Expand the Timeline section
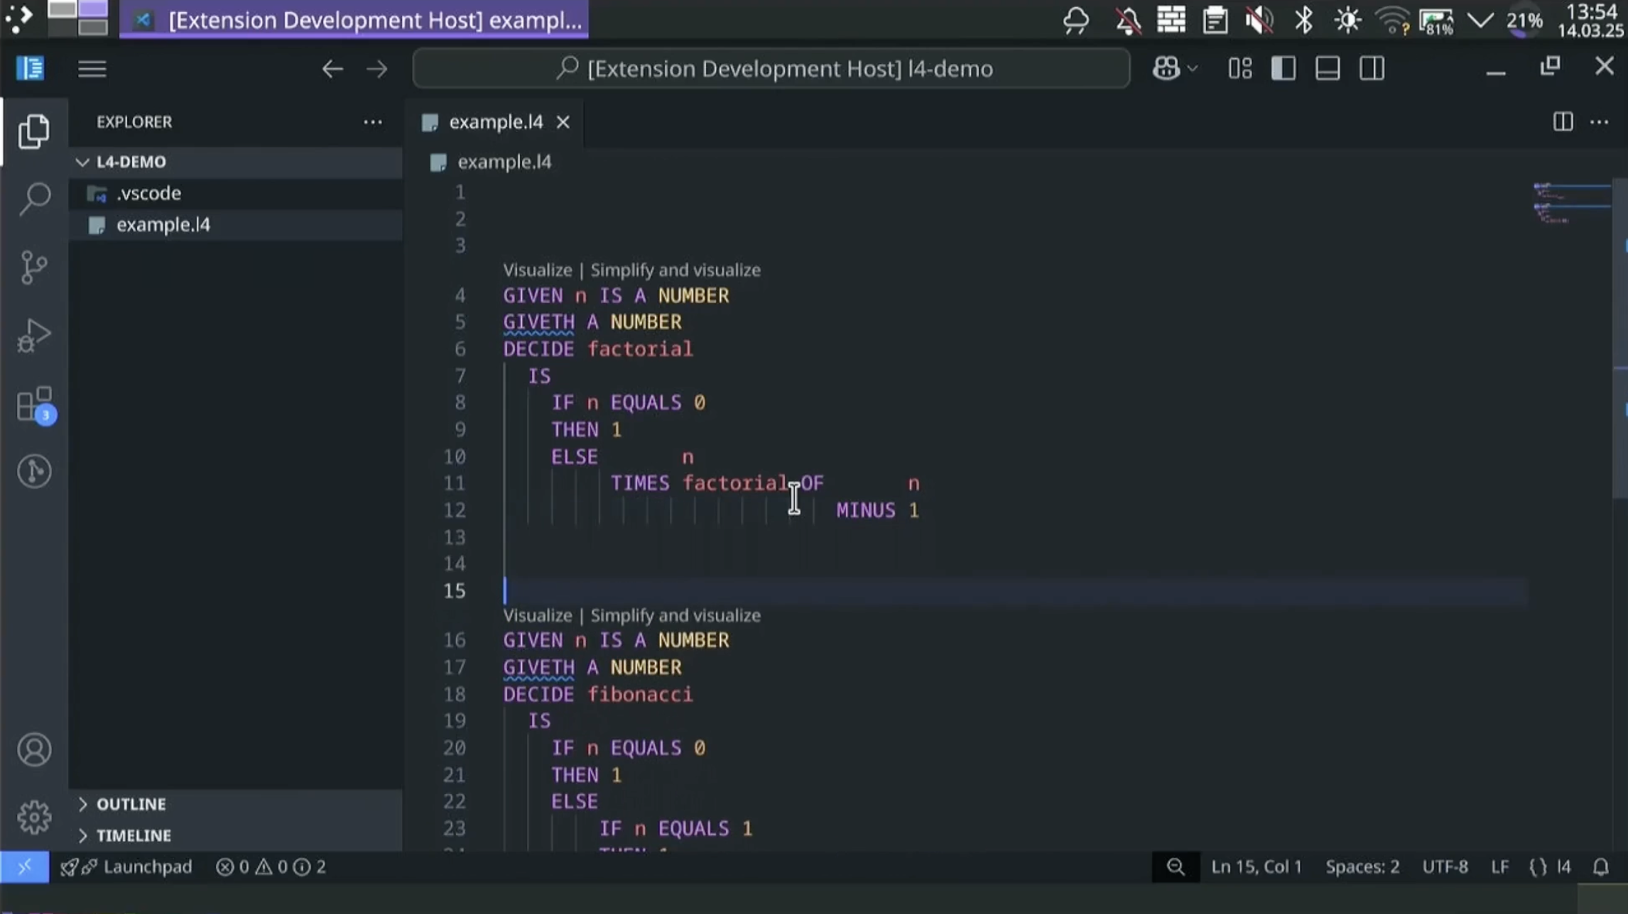 pos(134,835)
